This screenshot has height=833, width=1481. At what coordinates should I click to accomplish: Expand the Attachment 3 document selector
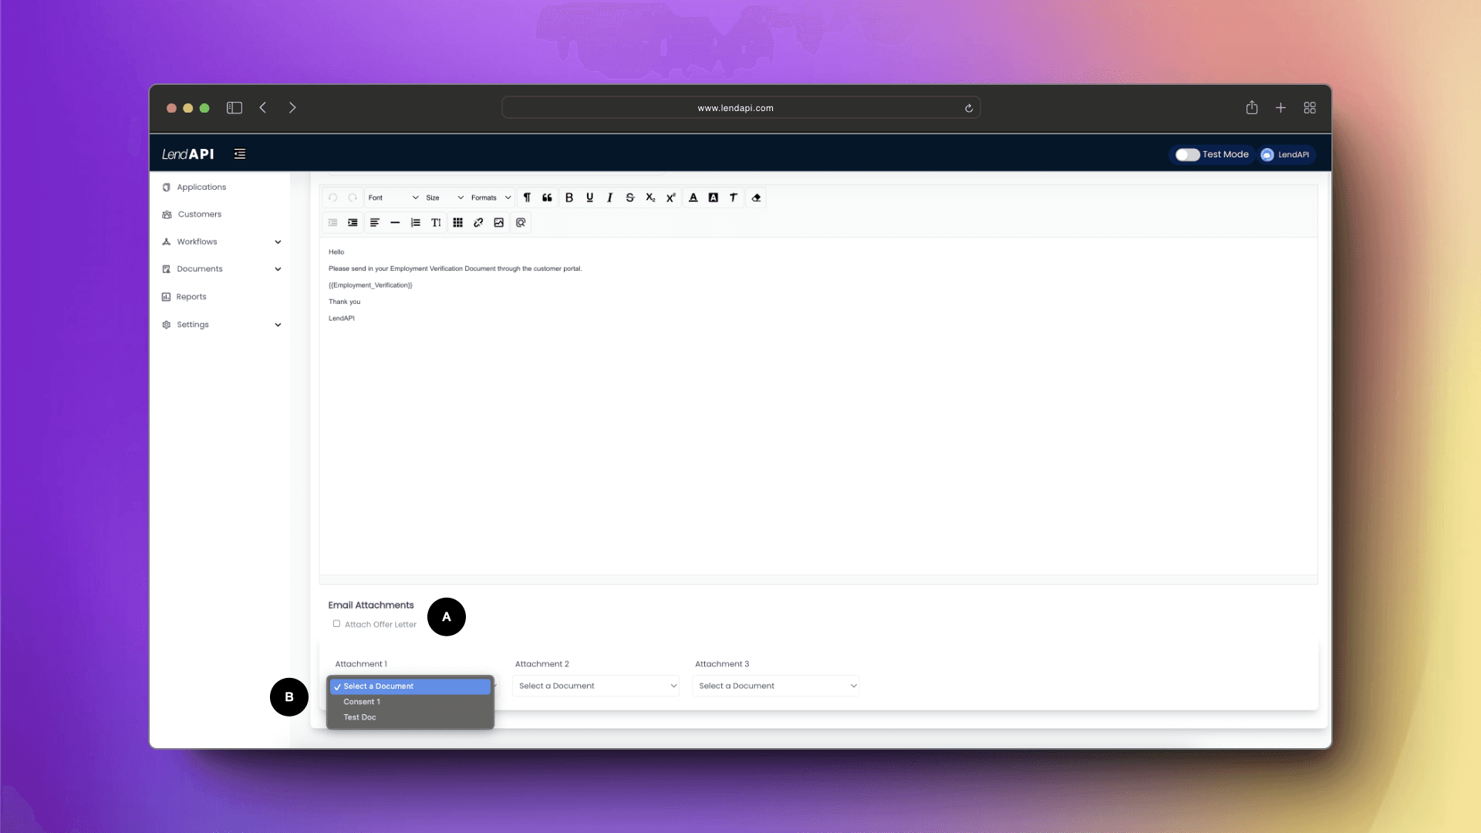pyautogui.click(x=776, y=684)
